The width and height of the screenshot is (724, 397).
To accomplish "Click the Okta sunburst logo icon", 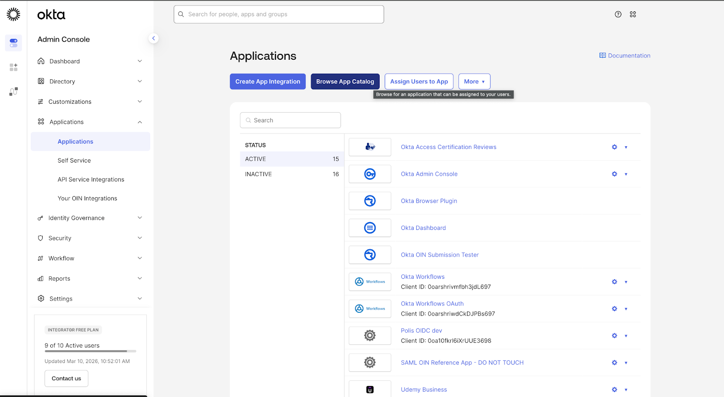I will click(x=14, y=14).
